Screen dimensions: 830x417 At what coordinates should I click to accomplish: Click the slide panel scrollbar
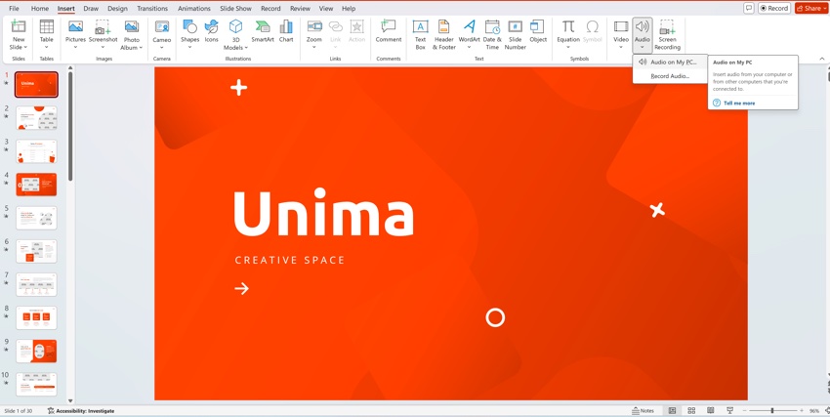coord(70,126)
